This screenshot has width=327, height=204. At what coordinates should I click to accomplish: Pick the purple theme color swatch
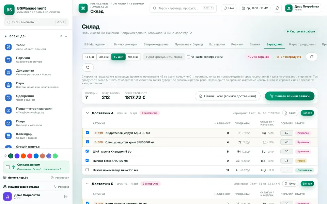pyautogui.click(x=17, y=156)
